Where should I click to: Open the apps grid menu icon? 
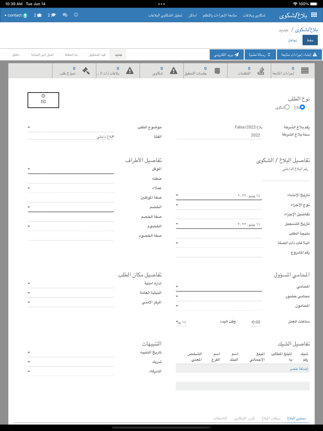314,15
